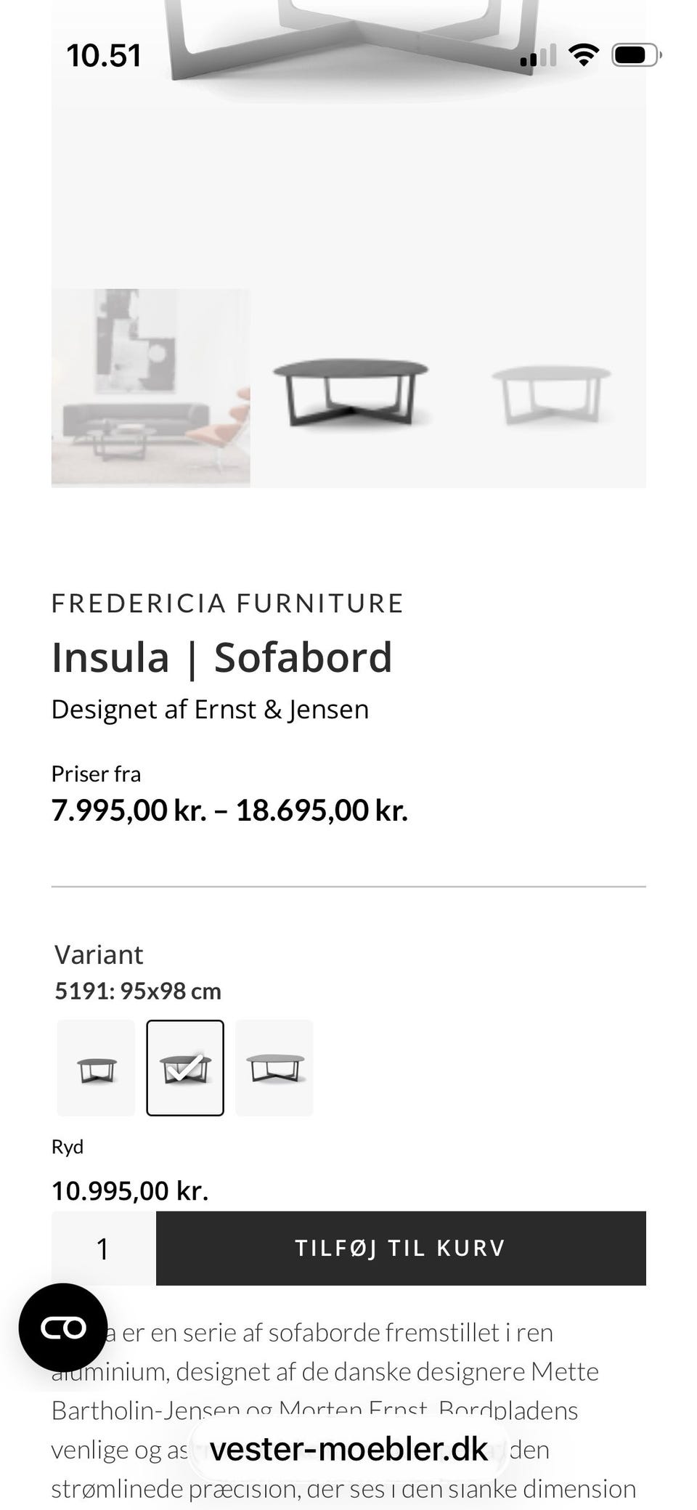Tap the cellular signal bars icon
The image size is (697, 1510).
coord(538,56)
